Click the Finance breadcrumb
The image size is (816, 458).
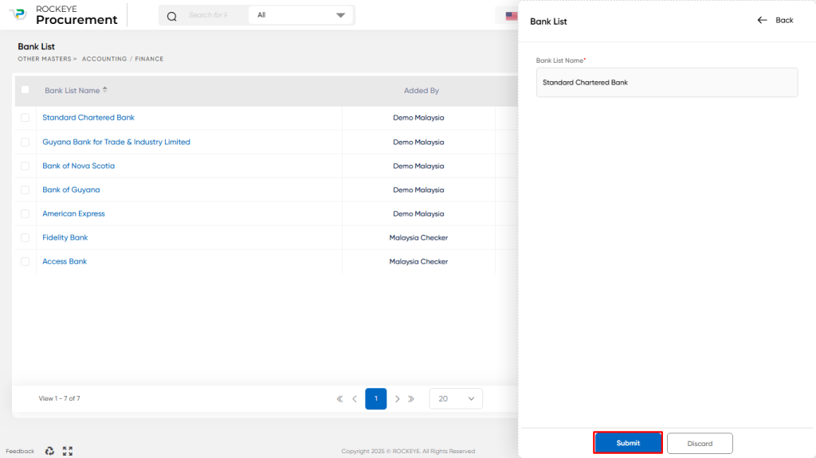point(149,59)
